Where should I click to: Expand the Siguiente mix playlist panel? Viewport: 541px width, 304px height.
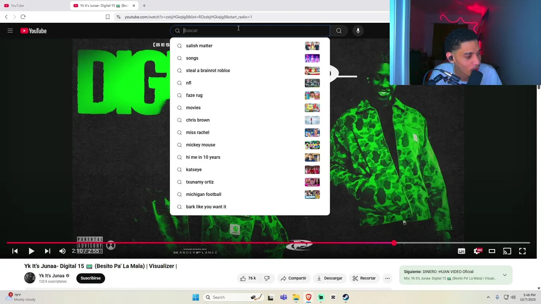click(505, 275)
